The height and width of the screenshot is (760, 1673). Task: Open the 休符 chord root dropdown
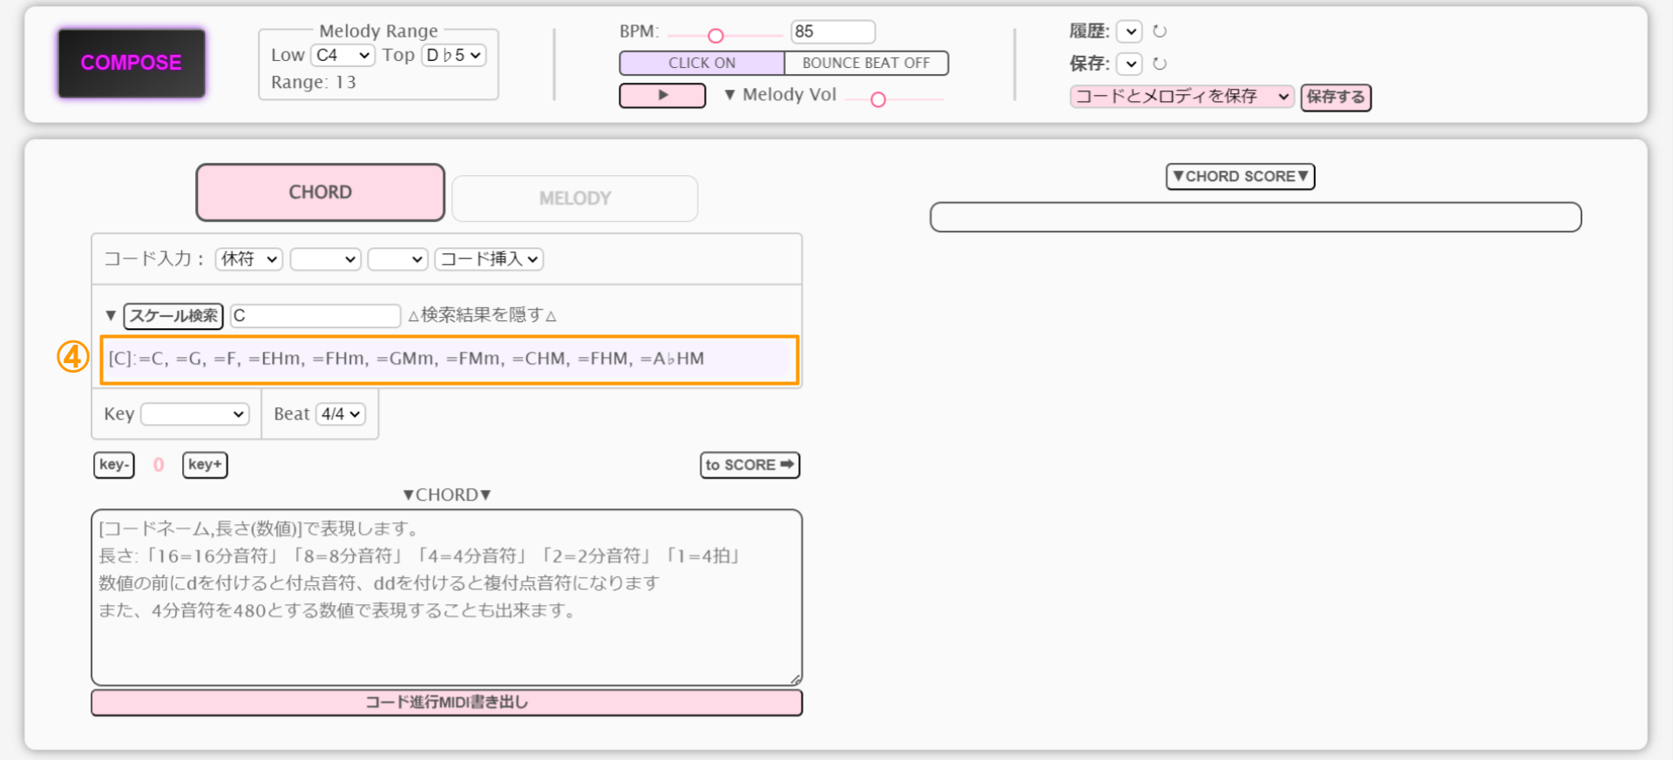(249, 259)
